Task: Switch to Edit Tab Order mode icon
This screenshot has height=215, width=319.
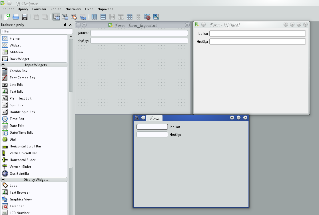Action: click(x=83, y=17)
